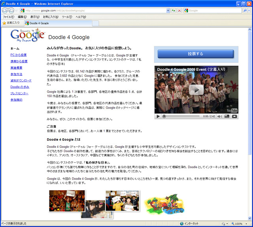Open the ヘルプ(H) menu

point(81,17)
